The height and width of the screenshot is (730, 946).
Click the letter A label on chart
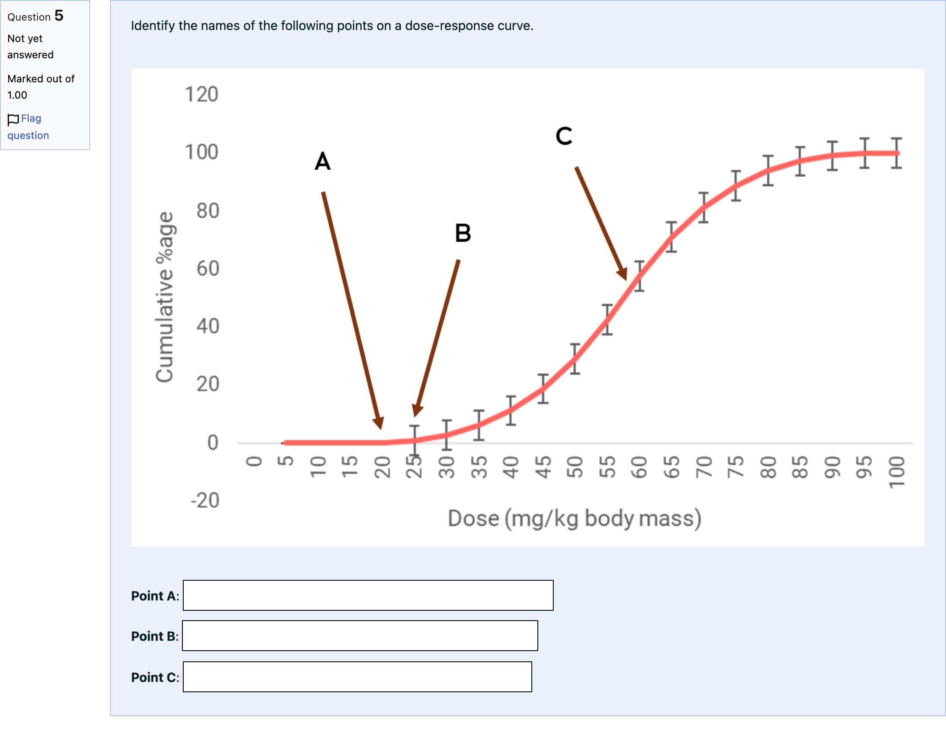pyautogui.click(x=323, y=161)
